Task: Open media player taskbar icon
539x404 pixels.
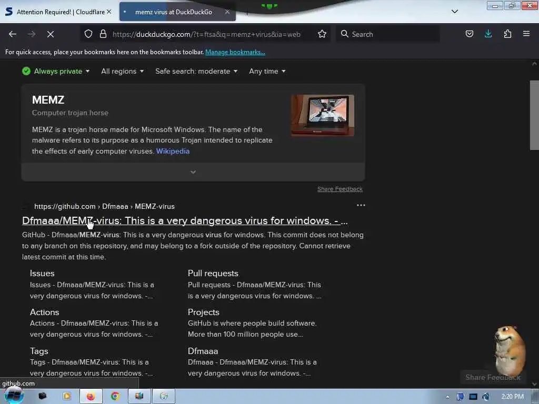Action: pos(66,397)
